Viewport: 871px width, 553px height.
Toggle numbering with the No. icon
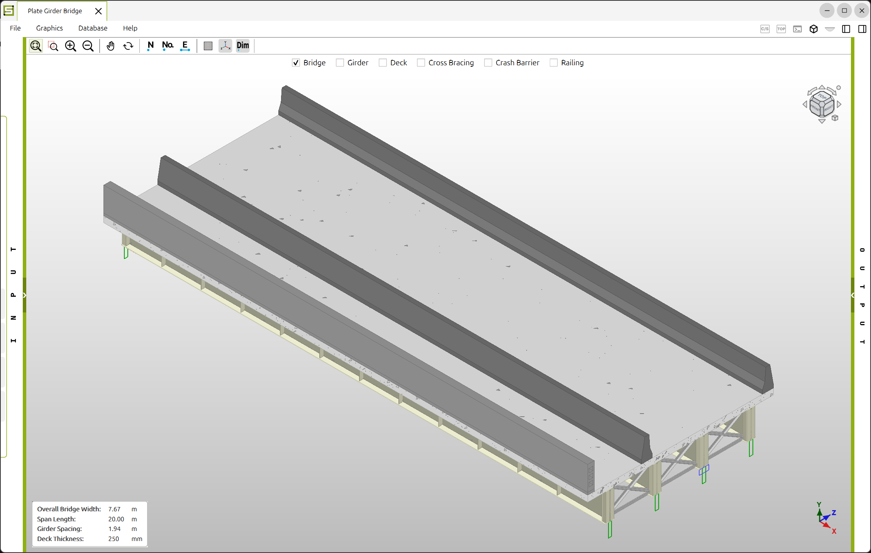[x=168, y=46]
